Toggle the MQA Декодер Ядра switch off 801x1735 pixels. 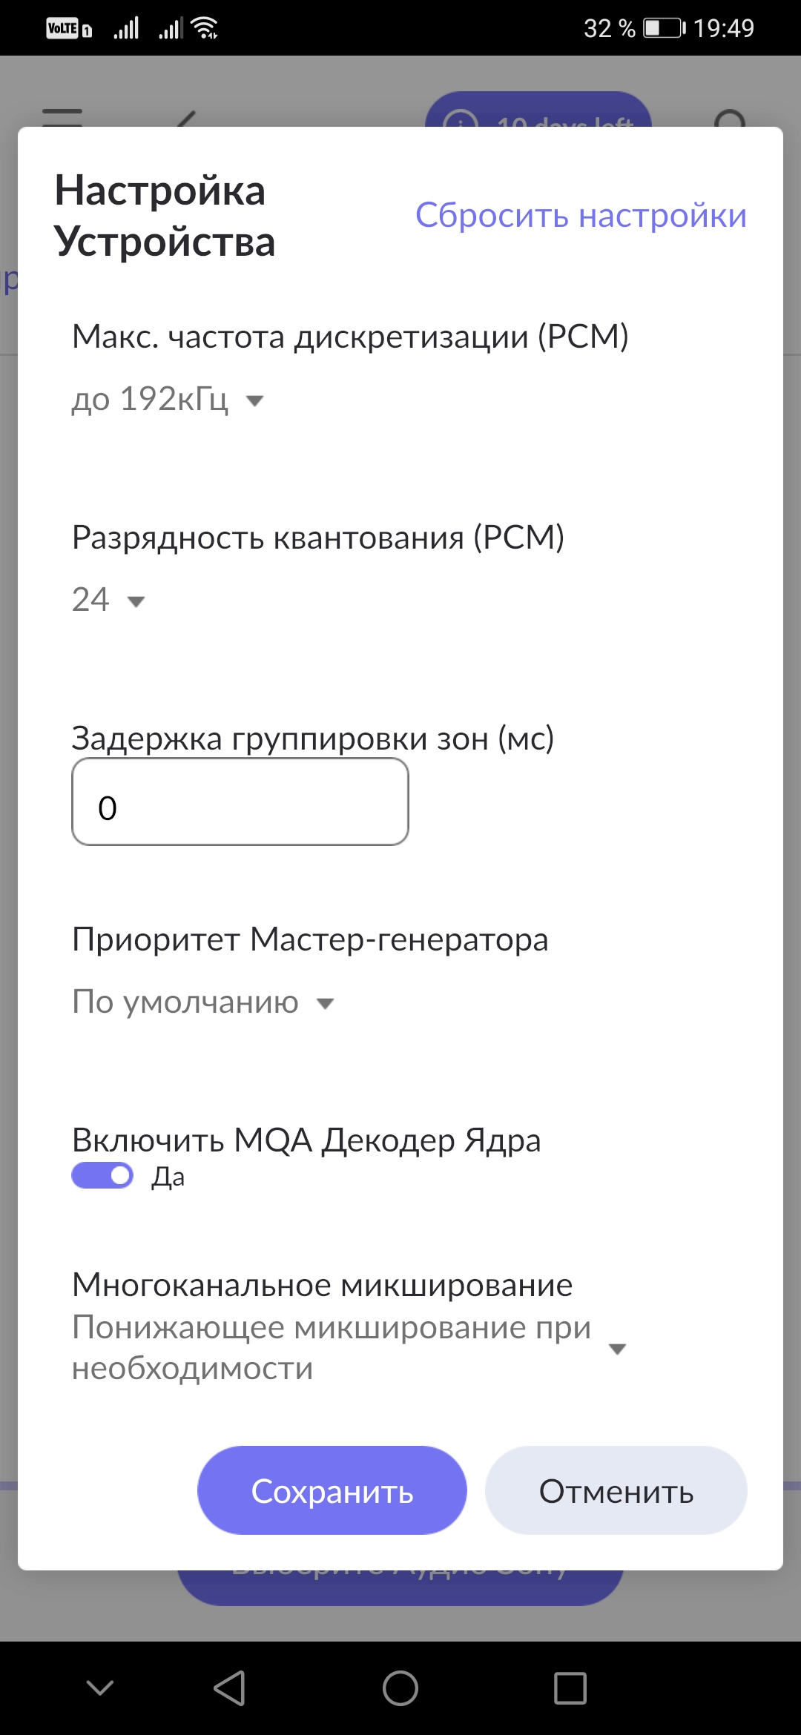click(102, 1175)
